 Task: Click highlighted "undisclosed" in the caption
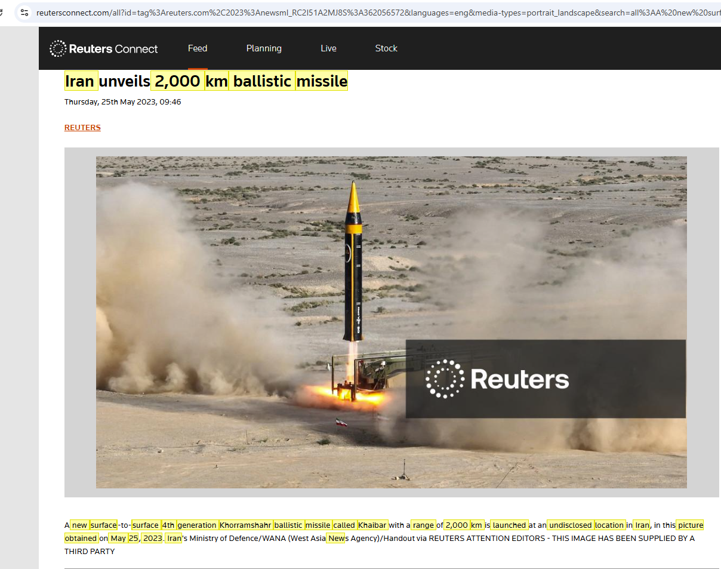click(x=570, y=525)
